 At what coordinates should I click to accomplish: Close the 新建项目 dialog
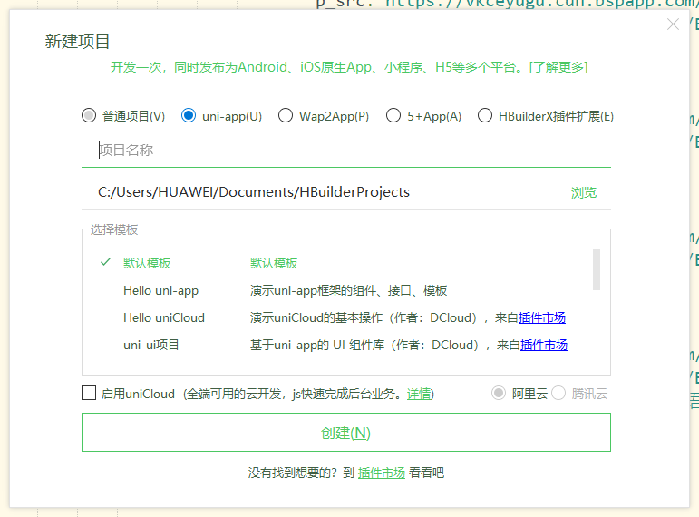[x=673, y=24]
